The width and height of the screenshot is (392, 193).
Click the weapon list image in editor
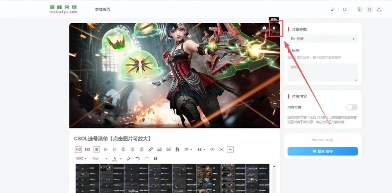click(172, 178)
